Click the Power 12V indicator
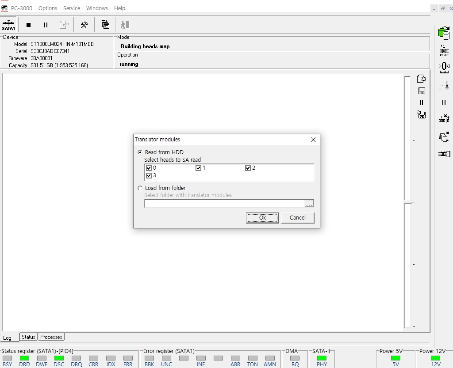The height and width of the screenshot is (368, 453). (435, 358)
